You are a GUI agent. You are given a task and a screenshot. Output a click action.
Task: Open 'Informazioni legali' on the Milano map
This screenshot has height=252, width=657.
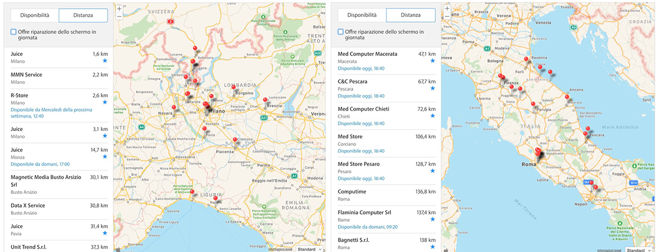coord(280,249)
